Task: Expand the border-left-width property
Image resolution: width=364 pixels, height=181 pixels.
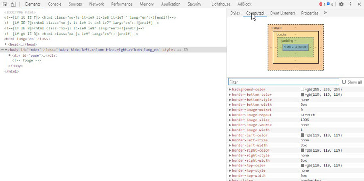Action: coord(230,145)
